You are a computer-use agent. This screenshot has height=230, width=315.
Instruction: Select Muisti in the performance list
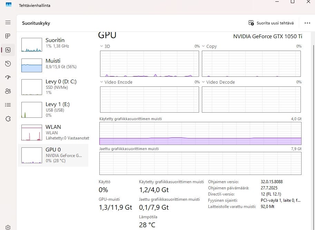tap(53, 64)
